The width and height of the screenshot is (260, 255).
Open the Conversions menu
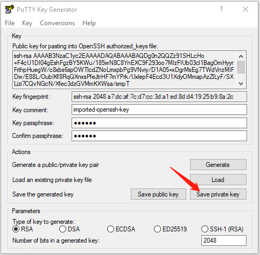click(57, 23)
